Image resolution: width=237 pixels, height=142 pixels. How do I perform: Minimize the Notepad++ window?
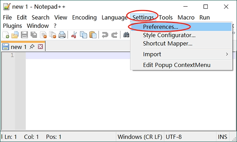tap(186, 6)
